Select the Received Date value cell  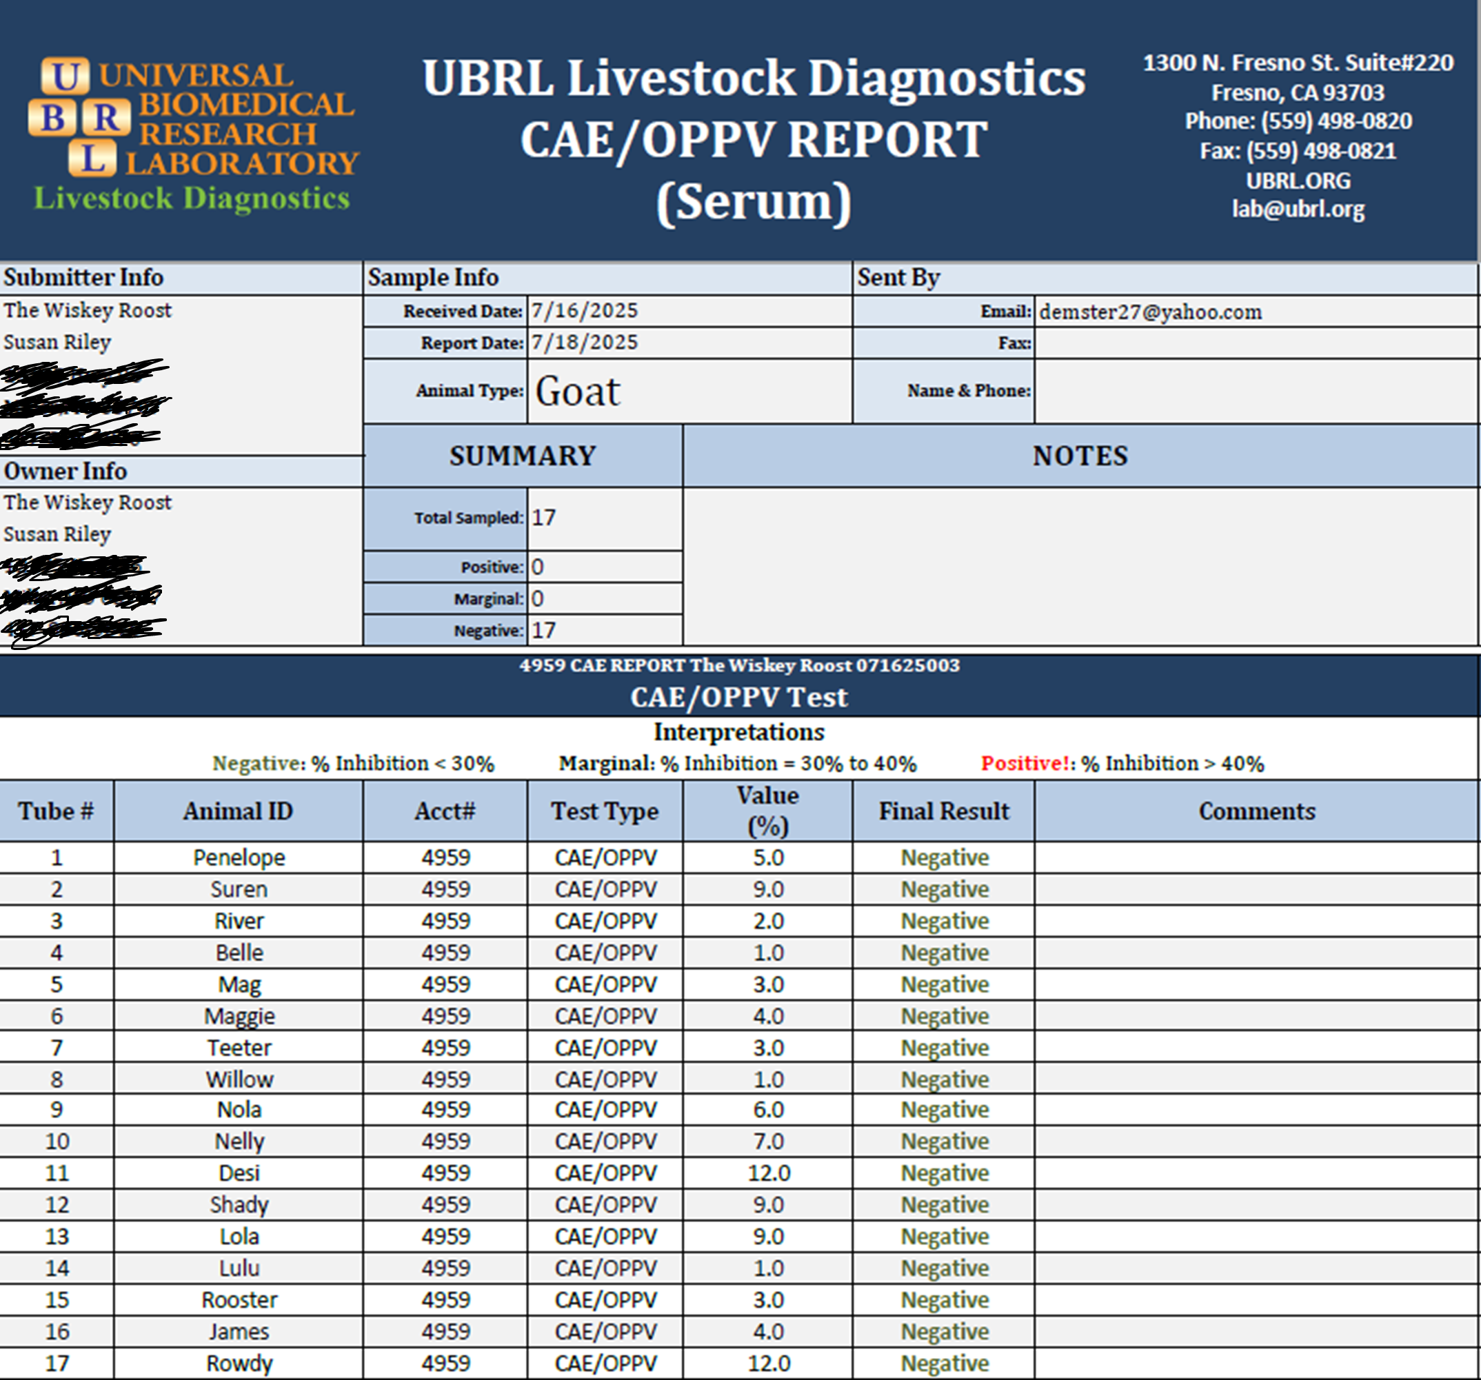pyautogui.click(x=688, y=311)
